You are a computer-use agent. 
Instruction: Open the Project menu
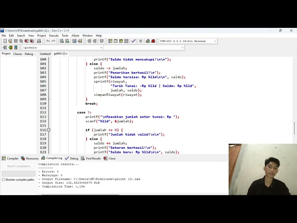pyautogui.click(x=41, y=35)
